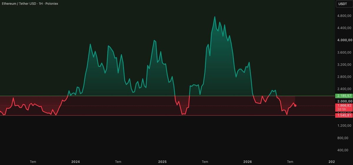This screenshot has width=353, height=165.
Task: Click the 4.800,00 price axis value
Action: 344,16
